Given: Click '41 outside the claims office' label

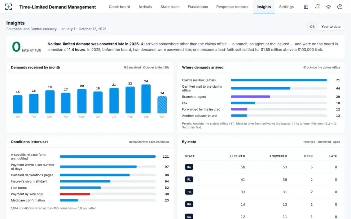Looking at the screenshot, I should (x=321, y=67).
